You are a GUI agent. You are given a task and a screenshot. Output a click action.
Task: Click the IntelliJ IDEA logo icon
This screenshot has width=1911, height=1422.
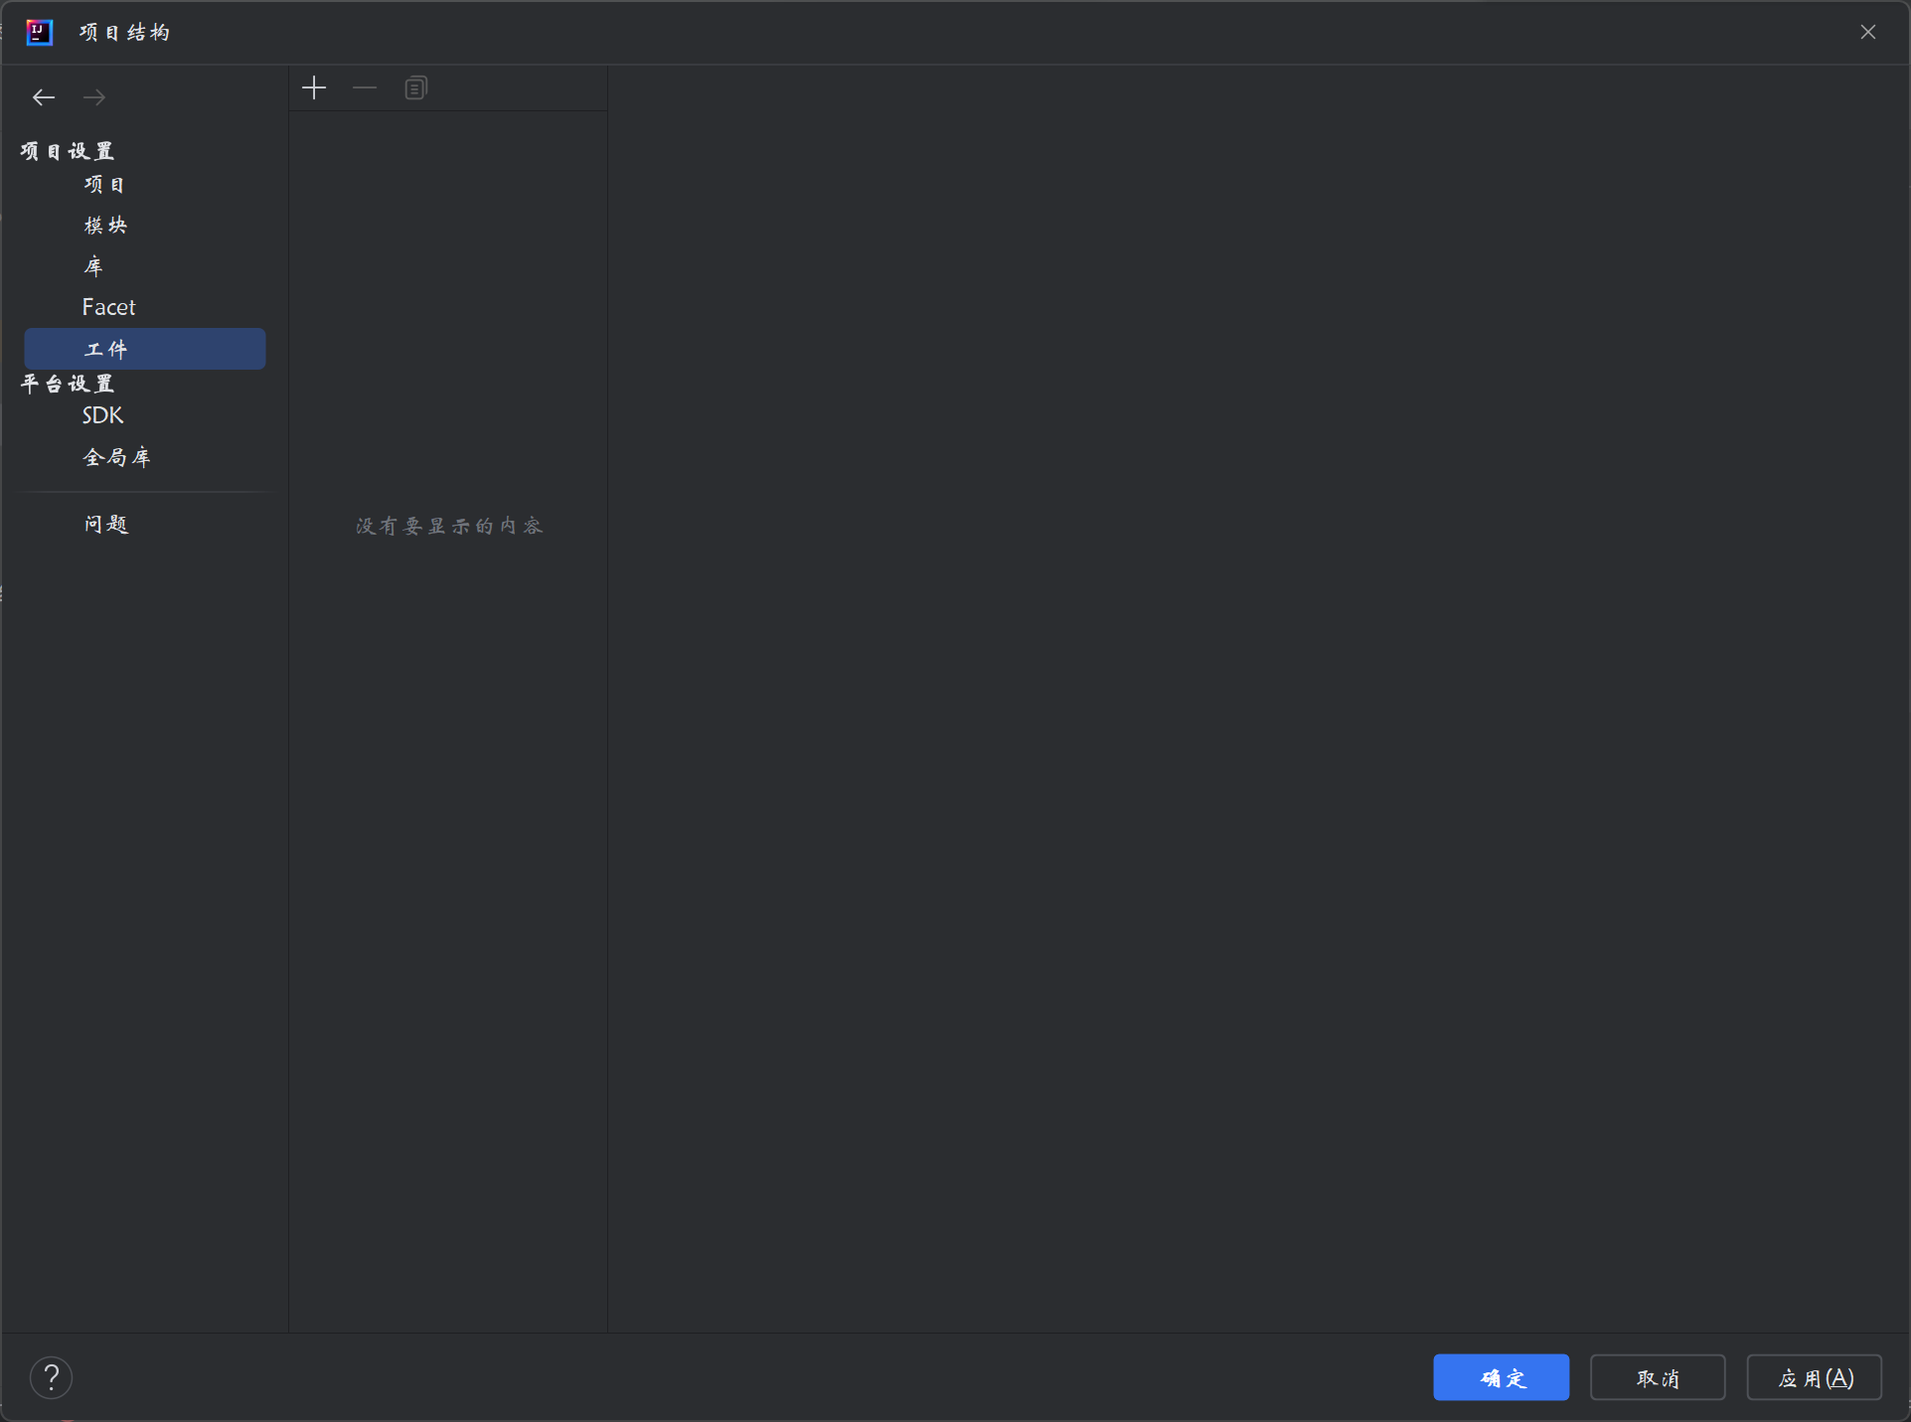(39, 33)
